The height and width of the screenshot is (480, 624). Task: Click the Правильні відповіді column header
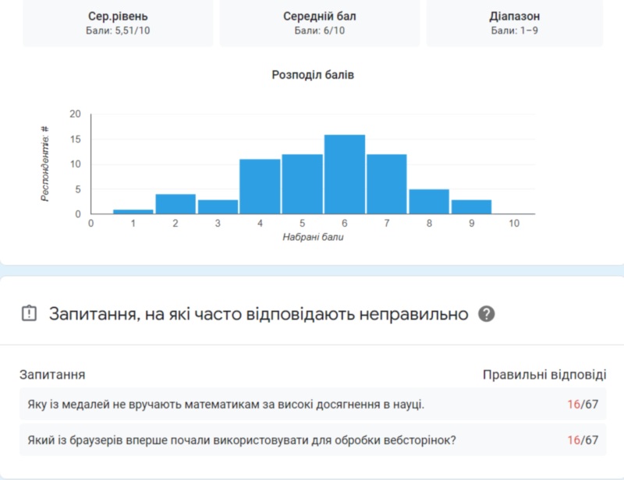[x=544, y=375]
